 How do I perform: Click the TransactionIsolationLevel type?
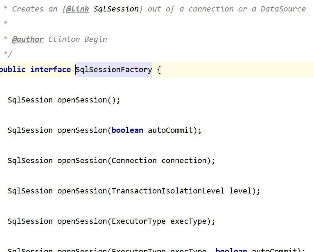[x=168, y=191]
